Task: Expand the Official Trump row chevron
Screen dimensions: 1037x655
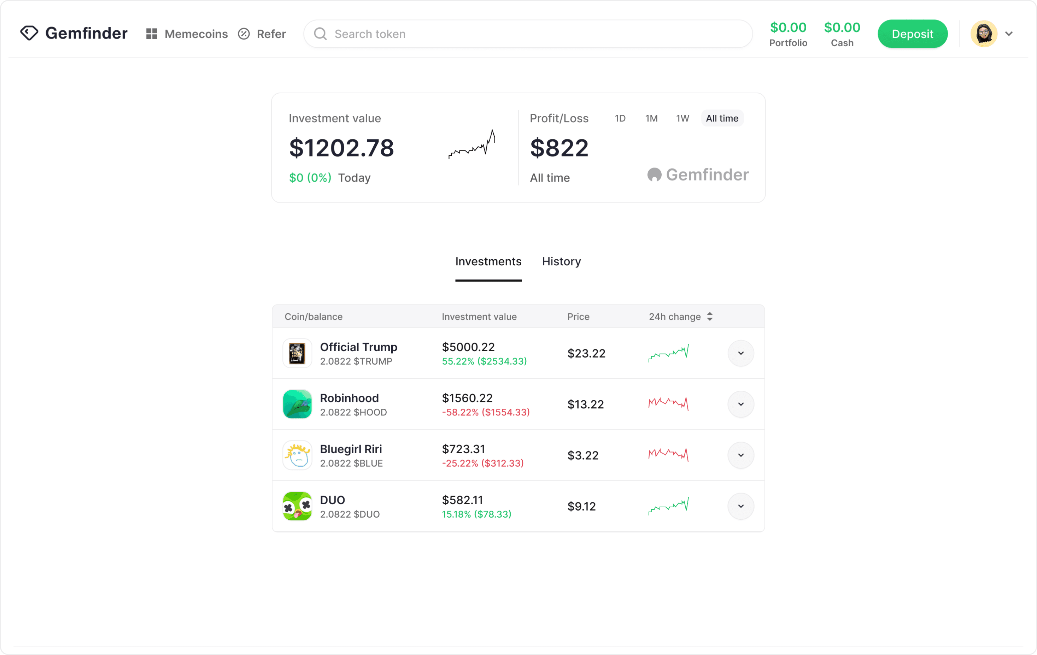Action: point(741,353)
